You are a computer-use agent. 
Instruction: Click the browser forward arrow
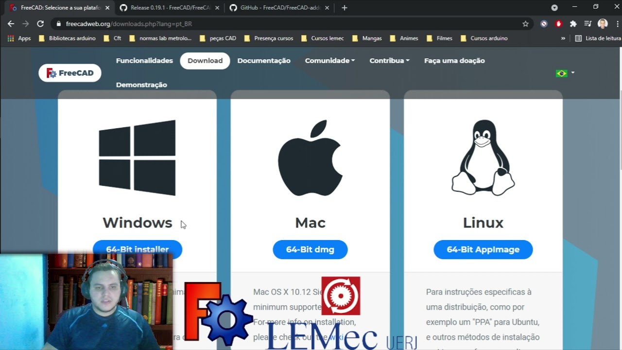point(26,23)
